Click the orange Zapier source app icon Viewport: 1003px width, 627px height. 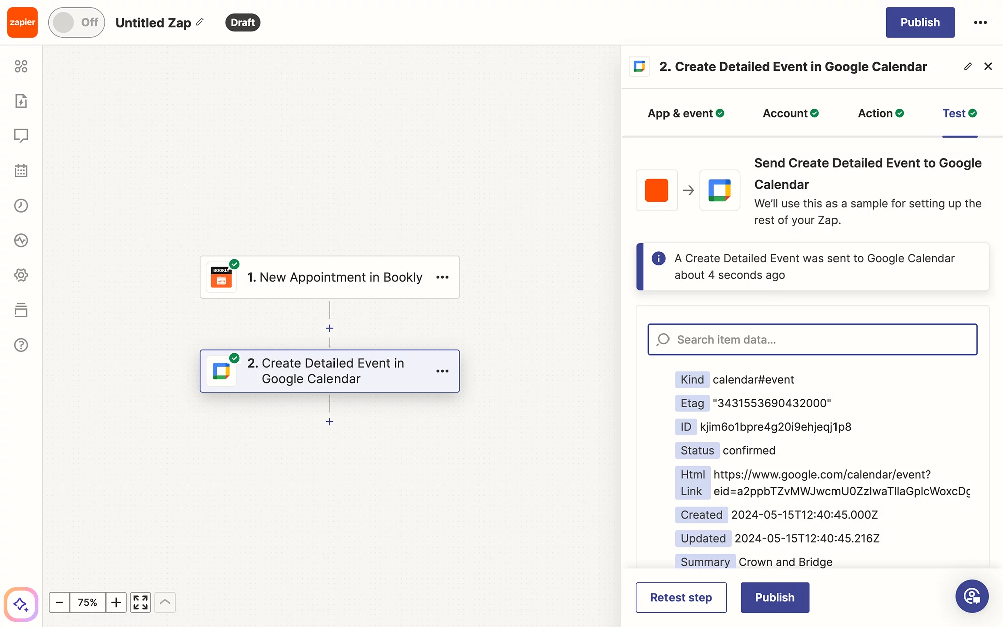(656, 190)
